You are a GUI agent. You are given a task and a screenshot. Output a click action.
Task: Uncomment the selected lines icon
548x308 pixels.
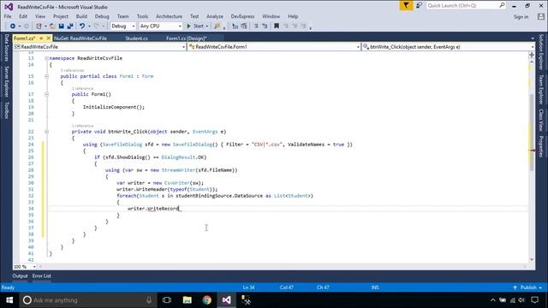(244, 27)
